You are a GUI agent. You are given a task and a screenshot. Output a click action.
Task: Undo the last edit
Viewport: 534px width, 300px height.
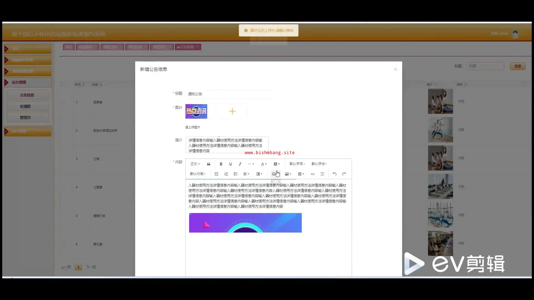(335, 174)
